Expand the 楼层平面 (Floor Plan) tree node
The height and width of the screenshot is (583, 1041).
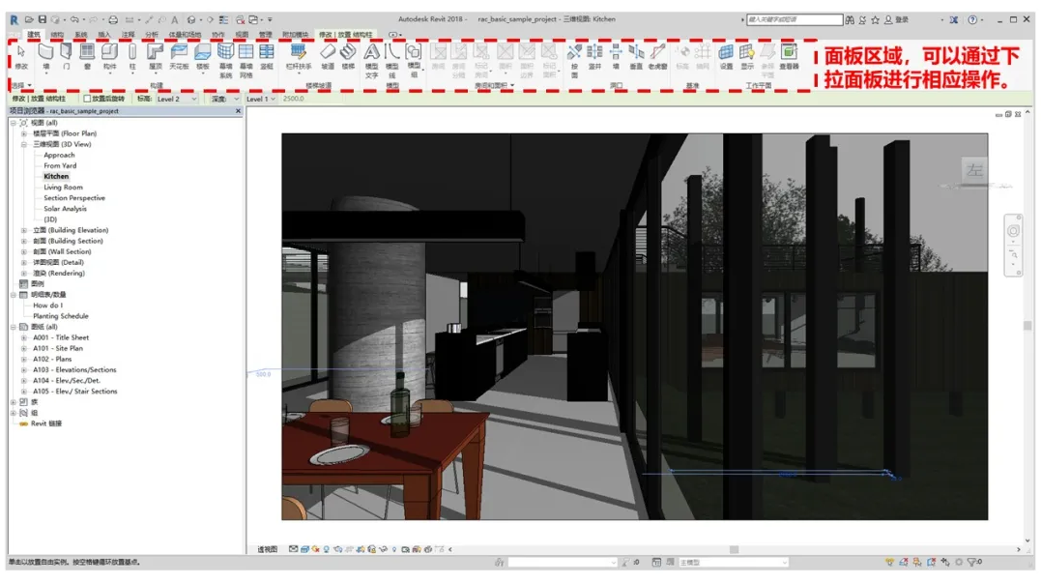pos(24,133)
